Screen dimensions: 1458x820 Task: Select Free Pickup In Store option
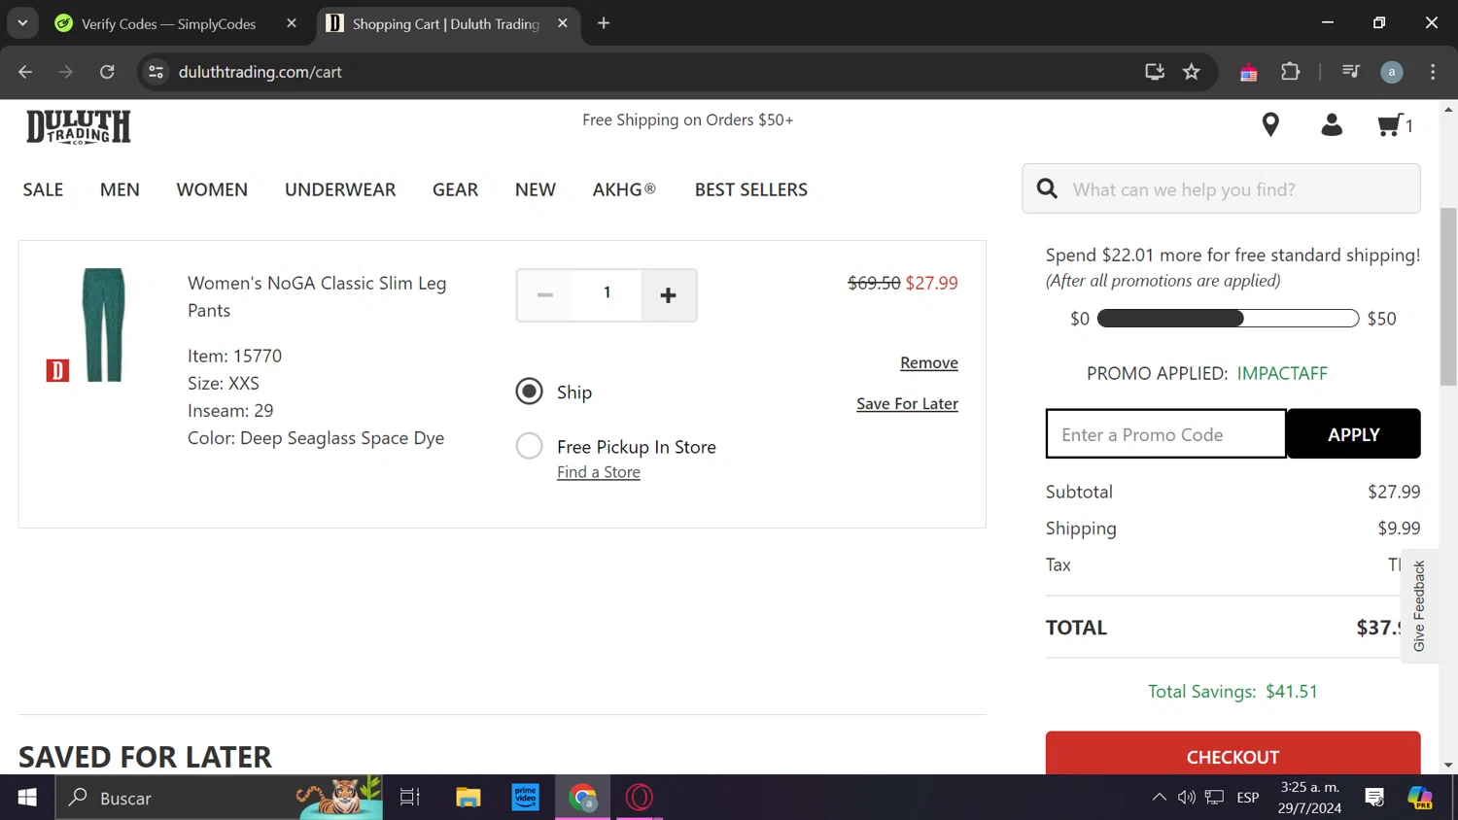click(x=529, y=446)
